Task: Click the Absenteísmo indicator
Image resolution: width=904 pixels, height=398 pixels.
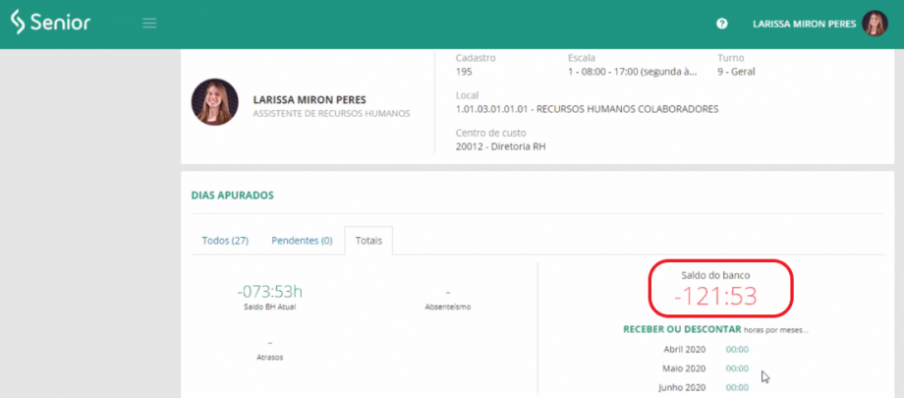Action: click(447, 298)
